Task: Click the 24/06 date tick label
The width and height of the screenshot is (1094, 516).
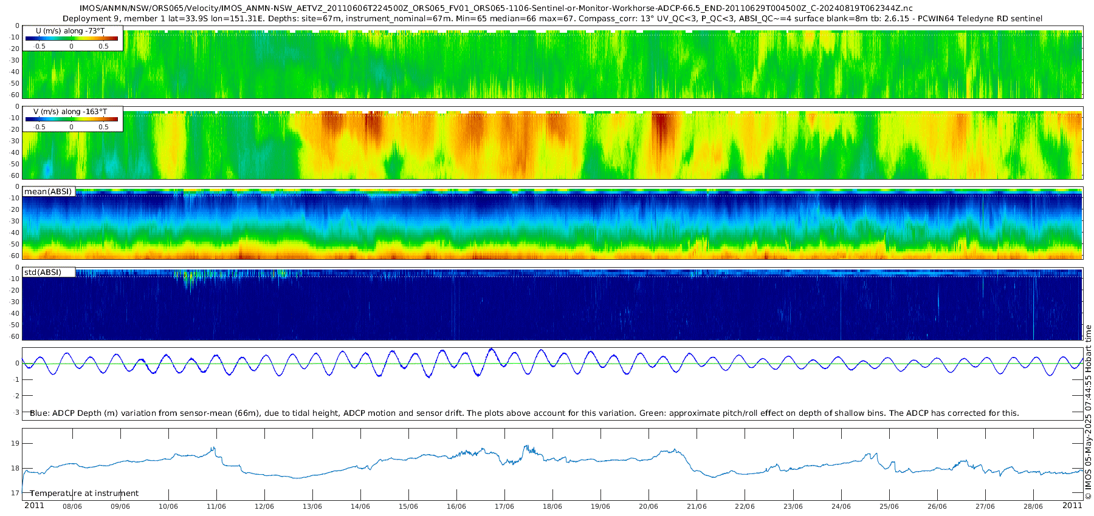Action: pos(841,506)
